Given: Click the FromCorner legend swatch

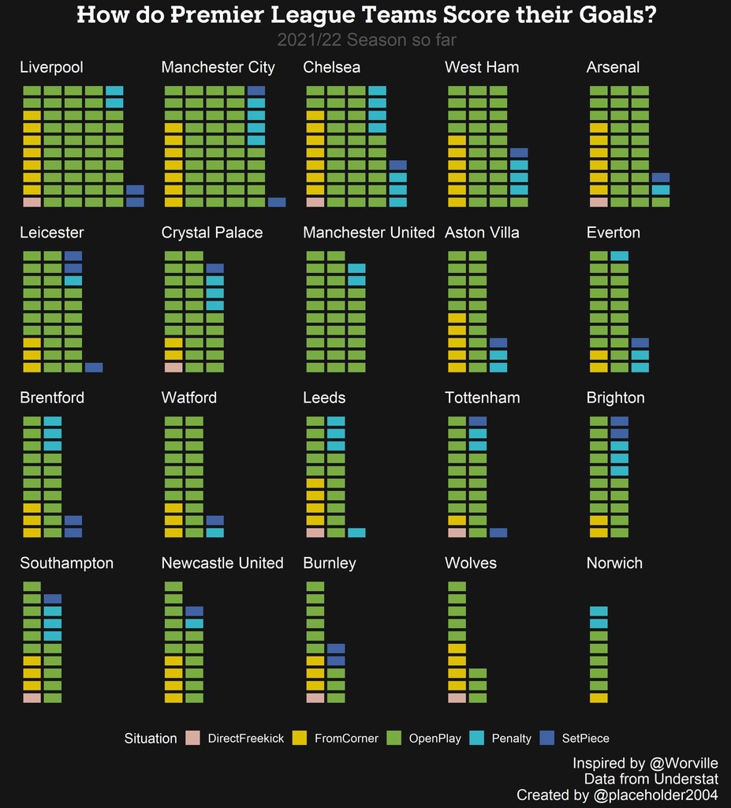Looking at the screenshot, I should (x=300, y=739).
